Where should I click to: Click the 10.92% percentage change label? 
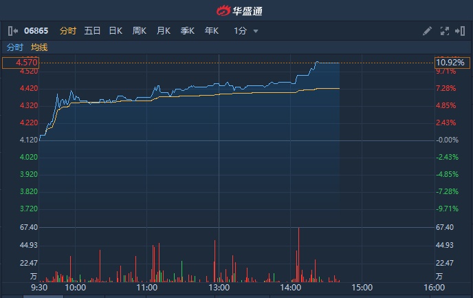tap(450, 63)
